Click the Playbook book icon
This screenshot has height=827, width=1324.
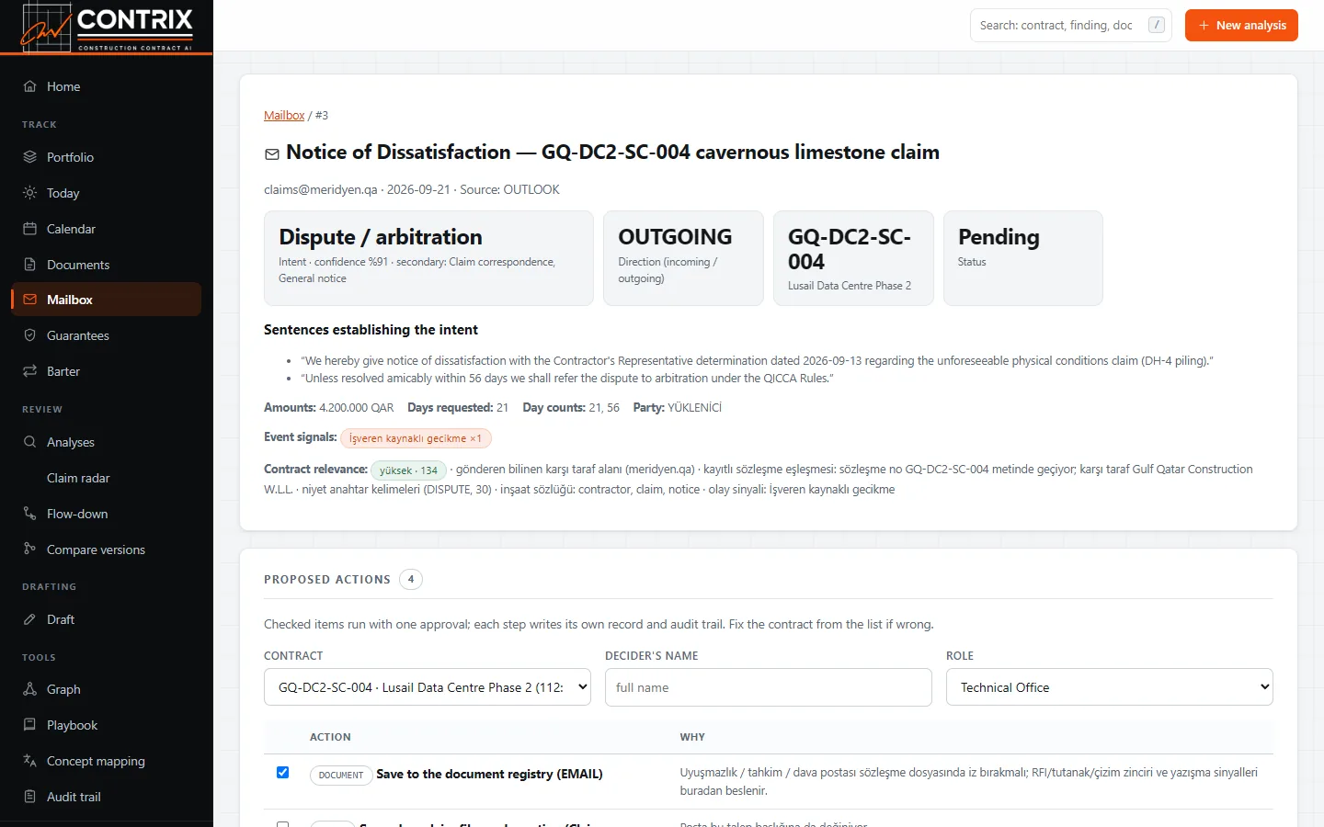click(29, 725)
